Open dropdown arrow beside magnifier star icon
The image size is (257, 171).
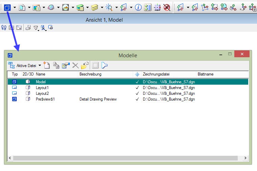(x=116, y=7)
